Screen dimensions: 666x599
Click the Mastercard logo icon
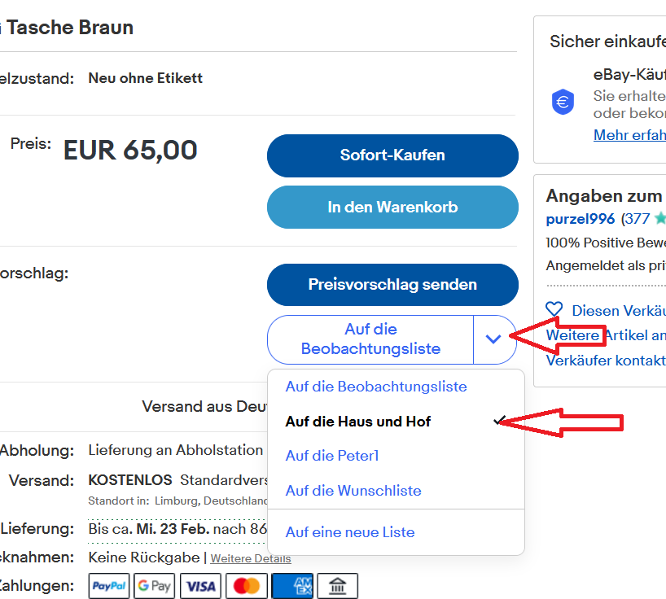tap(246, 586)
